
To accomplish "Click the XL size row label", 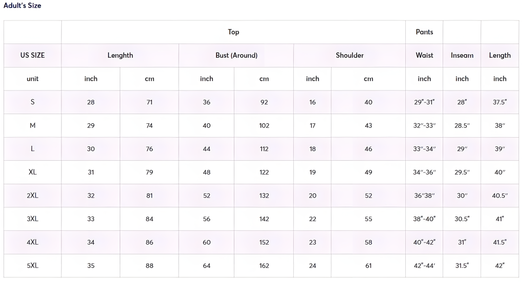I will (x=32, y=172).
